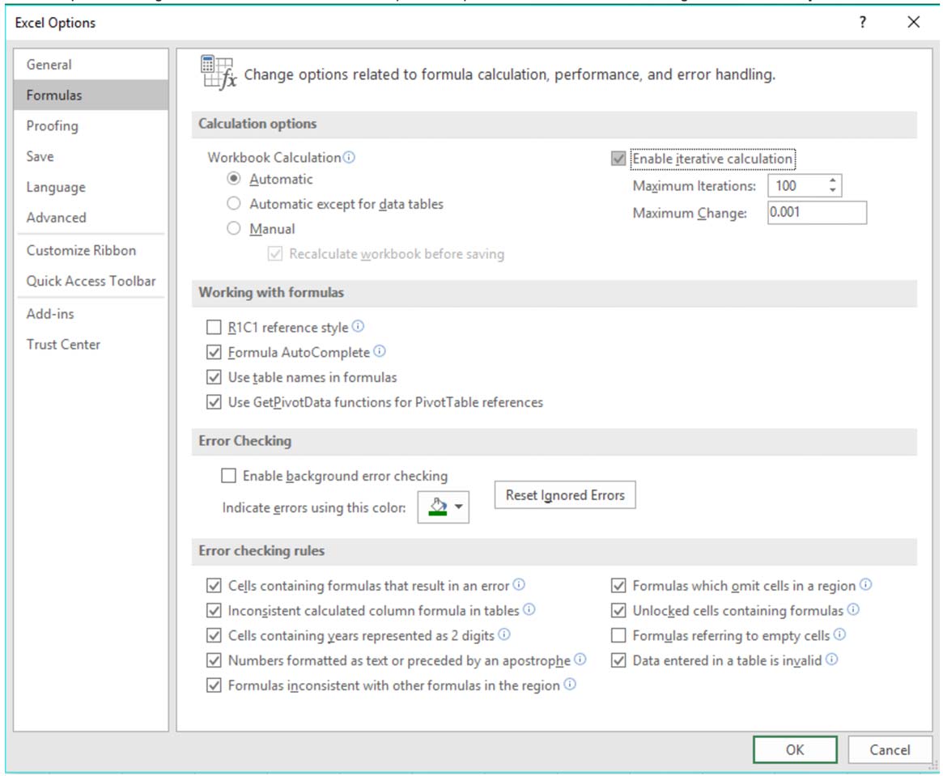The width and height of the screenshot is (943, 776).
Task: Select Automatic workbook calculation
Action: click(234, 179)
